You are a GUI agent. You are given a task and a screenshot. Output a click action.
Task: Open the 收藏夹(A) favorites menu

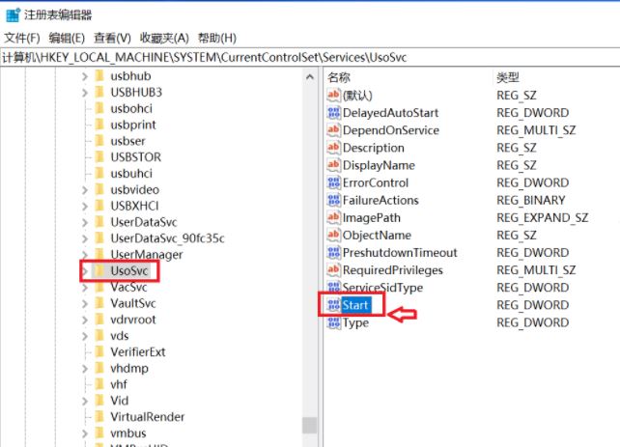[164, 38]
